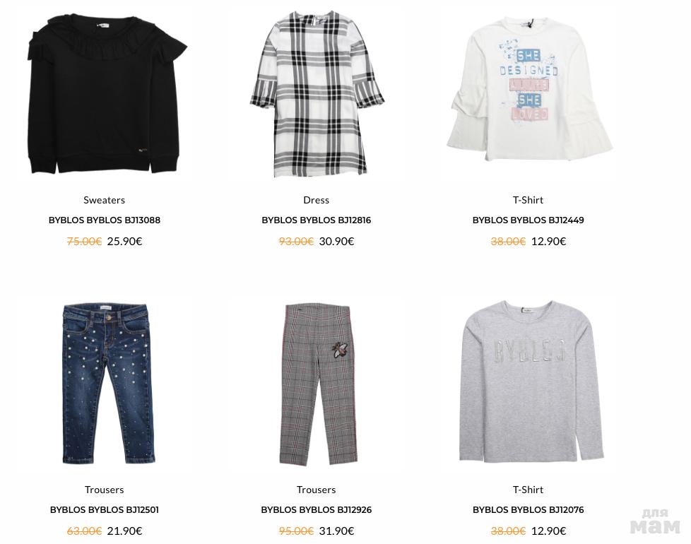Click the 31.90€ trousers price
691x544 pixels.
336,531
